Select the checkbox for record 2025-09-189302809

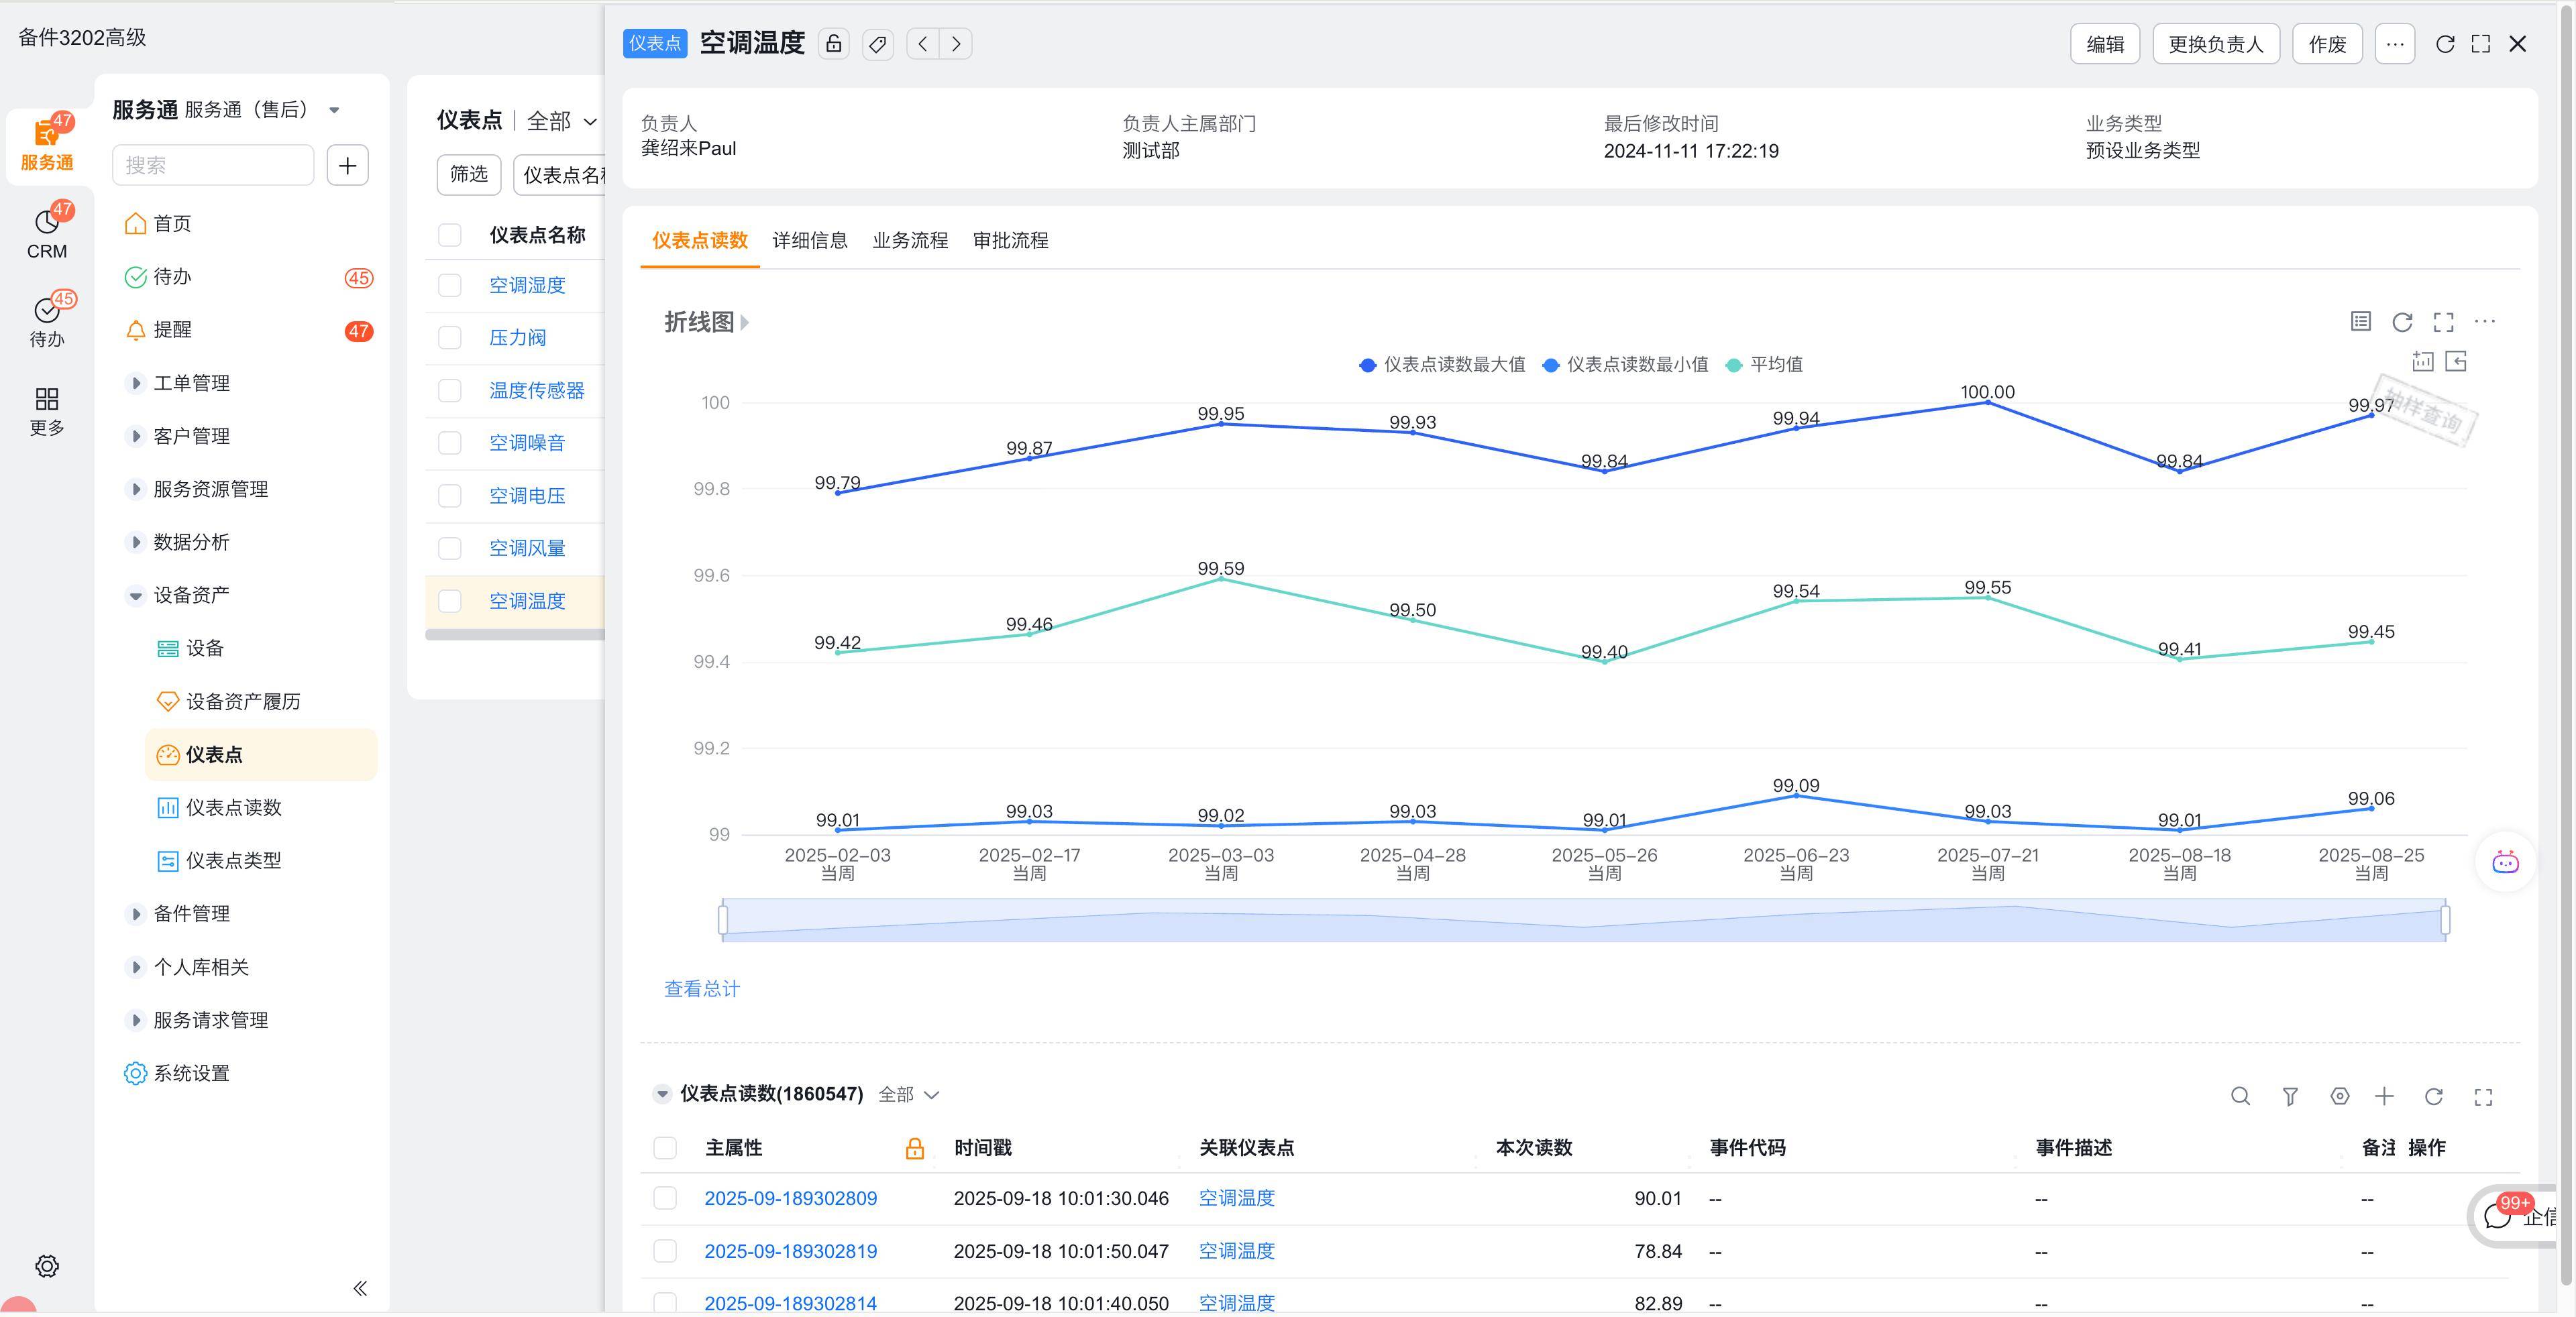coord(665,1198)
